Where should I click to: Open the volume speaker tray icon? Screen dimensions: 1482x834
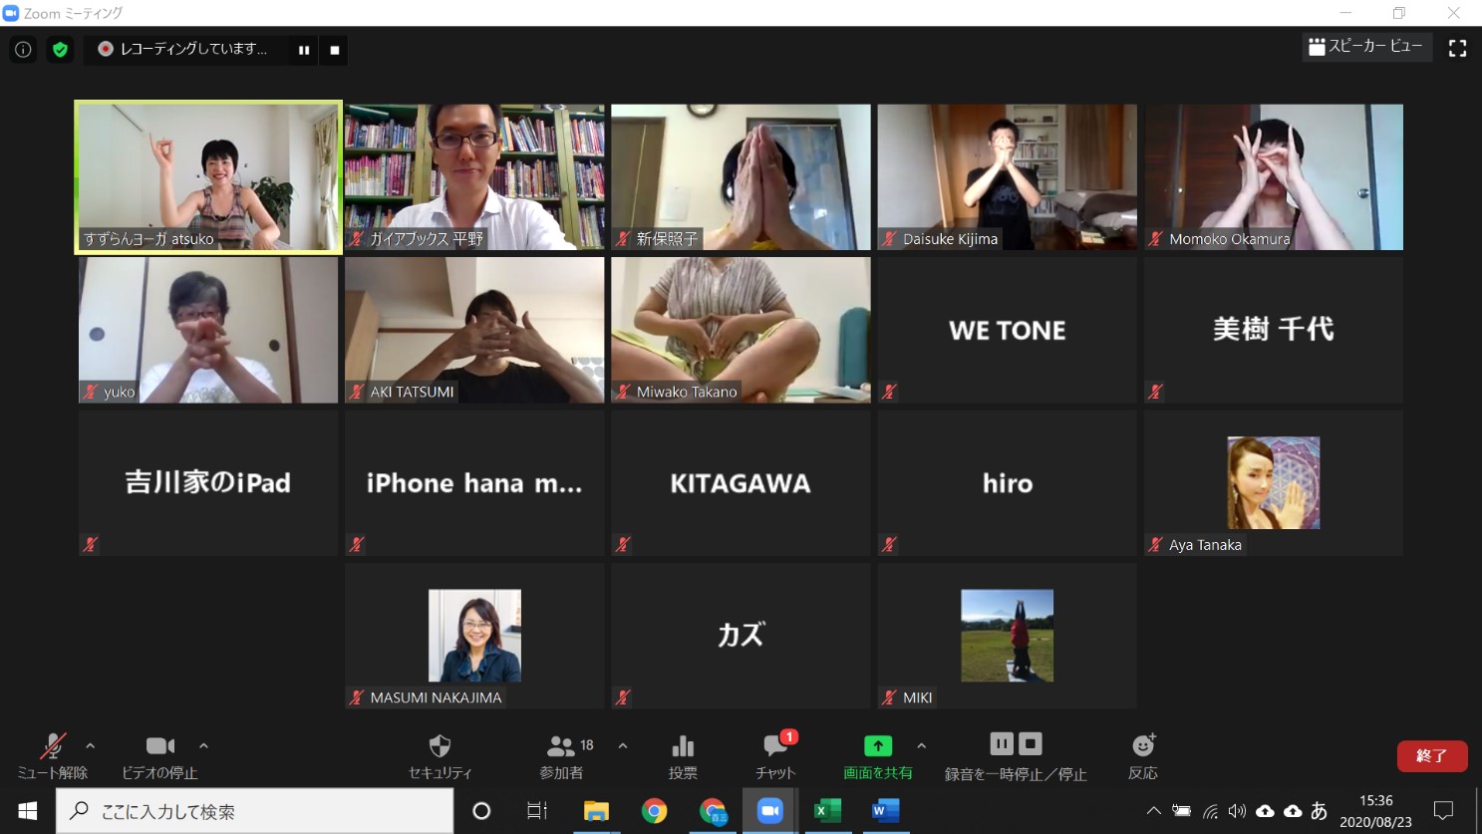(x=1237, y=811)
